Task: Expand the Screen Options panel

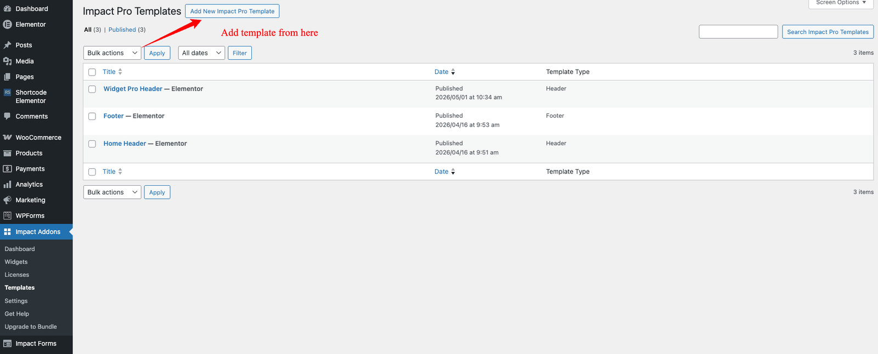Action: point(841,3)
